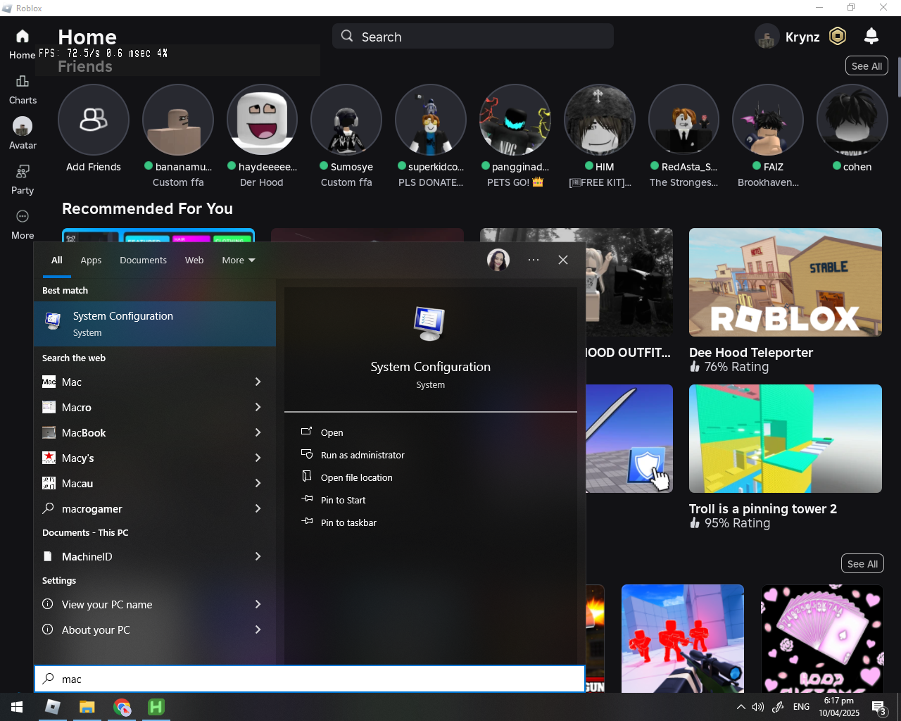
Task: Open green H app on taskbar
Action: click(x=156, y=707)
